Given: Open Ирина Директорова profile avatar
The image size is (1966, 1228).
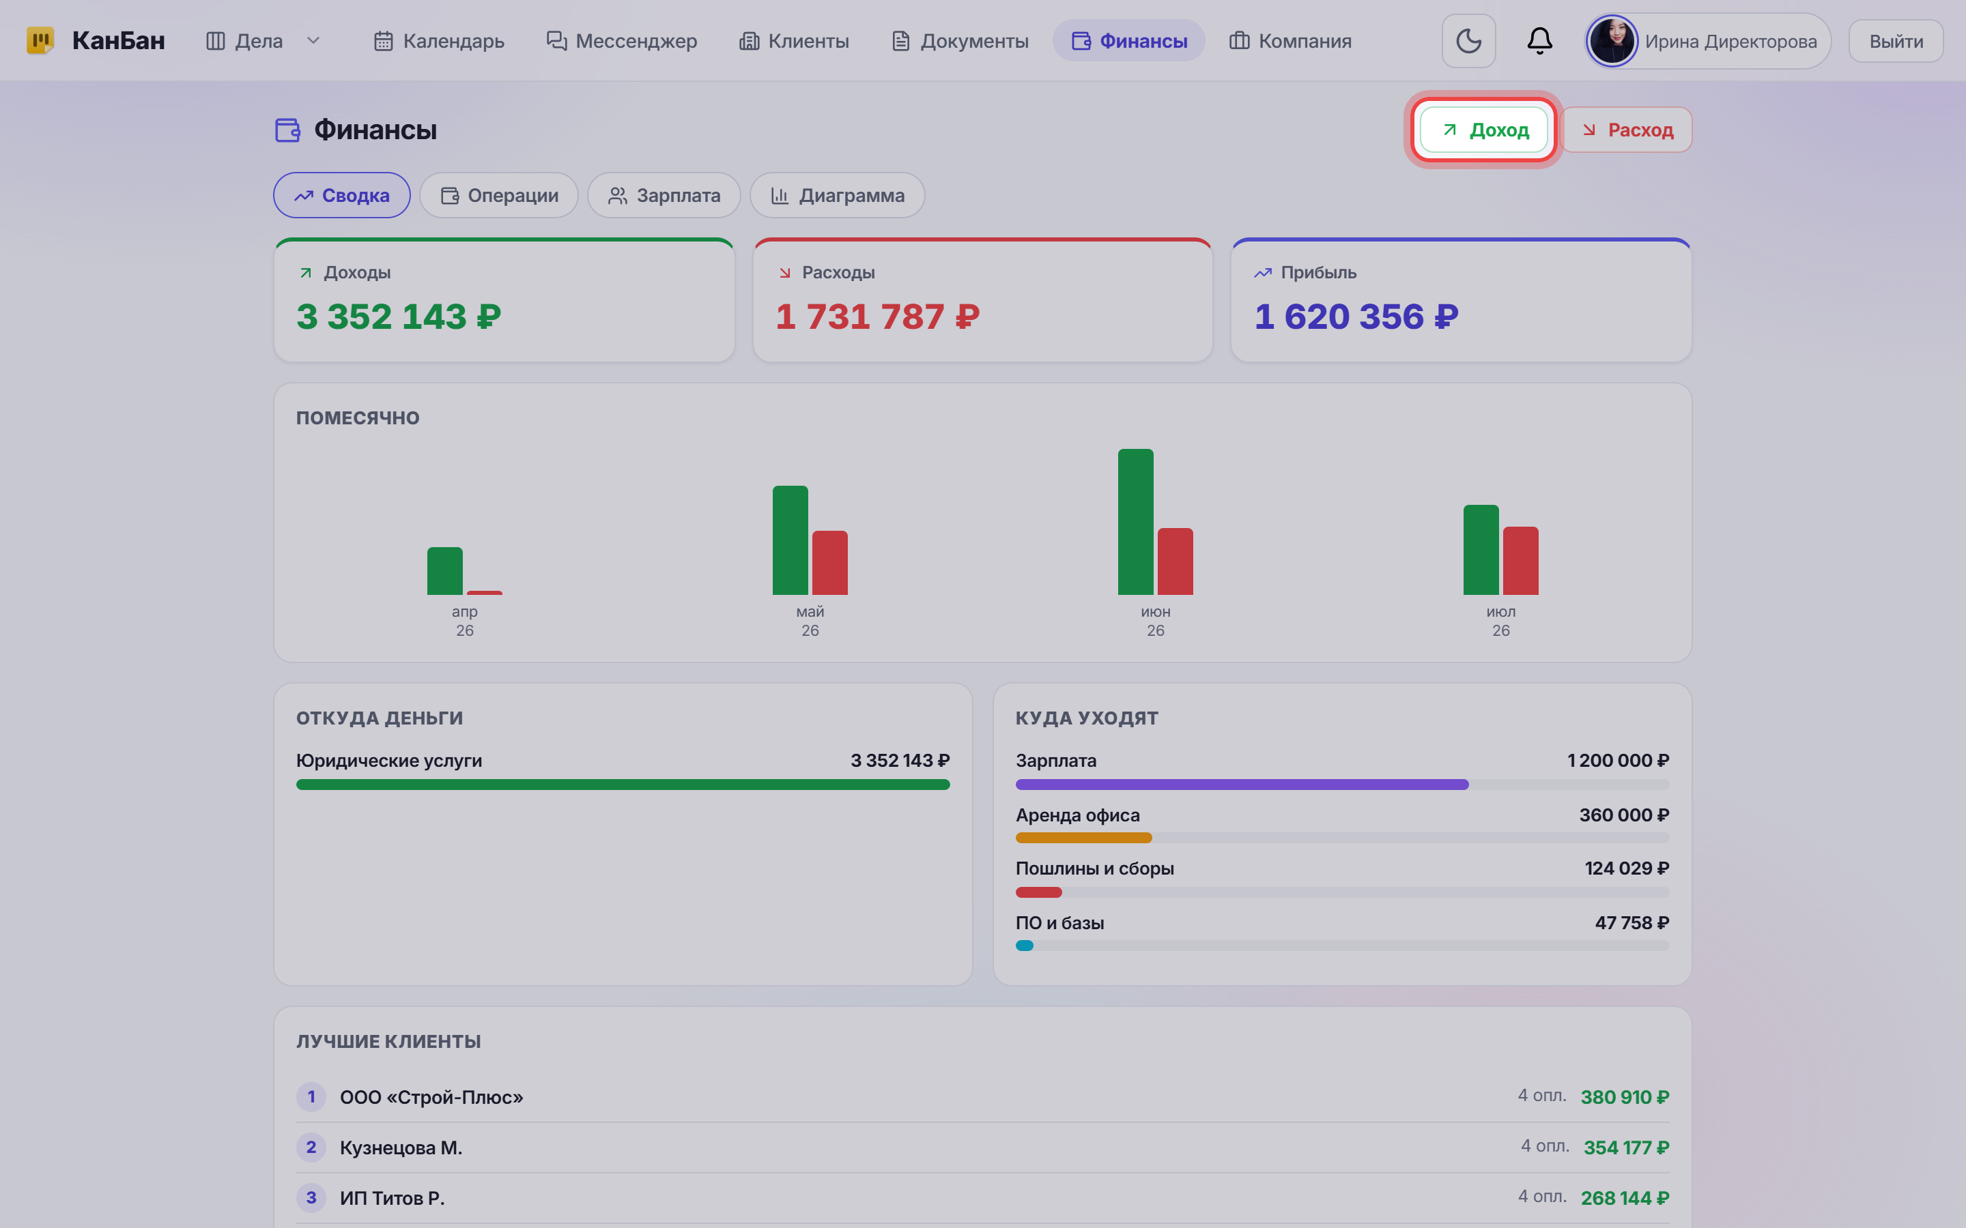Looking at the screenshot, I should (x=1612, y=41).
